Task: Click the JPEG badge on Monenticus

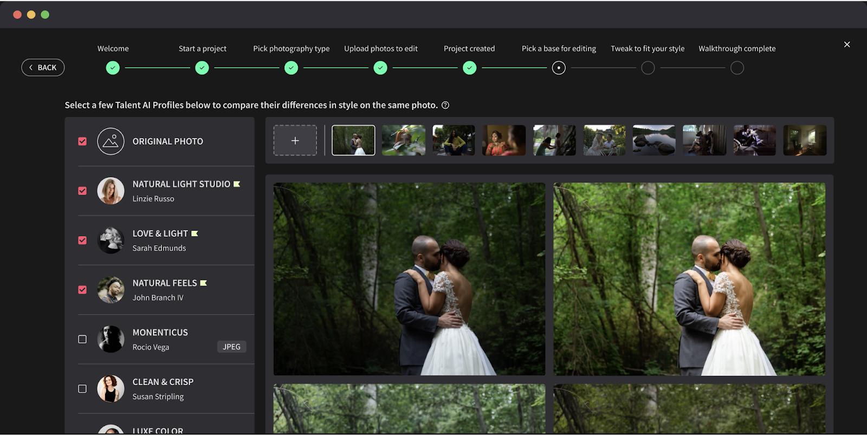Action: (231, 347)
